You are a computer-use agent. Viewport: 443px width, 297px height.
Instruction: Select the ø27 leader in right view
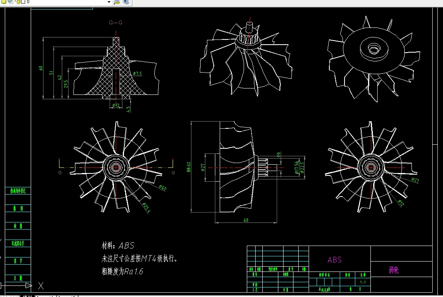coord(415,180)
